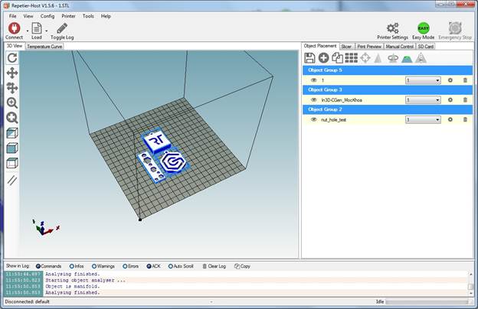
Task: Hide the nut_hole_test object with eye icon
Action: (x=313, y=119)
